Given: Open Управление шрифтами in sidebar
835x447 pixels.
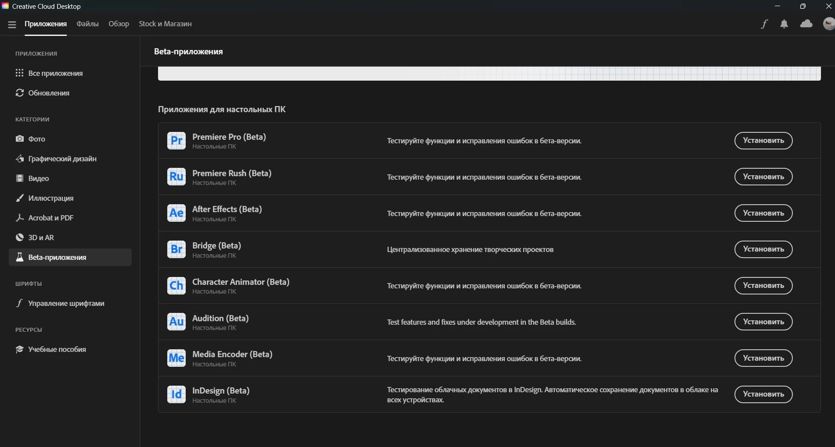Looking at the screenshot, I should click(x=70, y=303).
